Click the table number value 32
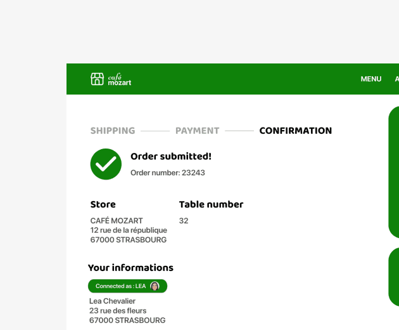 184,221
